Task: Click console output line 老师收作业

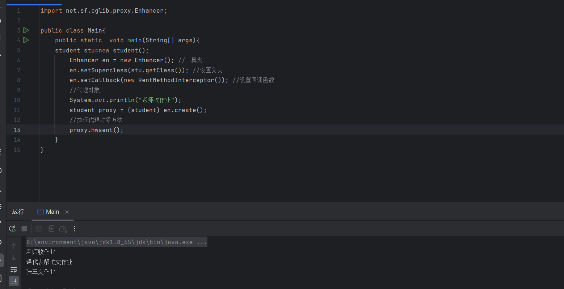Action: click(x=41, y=252)
